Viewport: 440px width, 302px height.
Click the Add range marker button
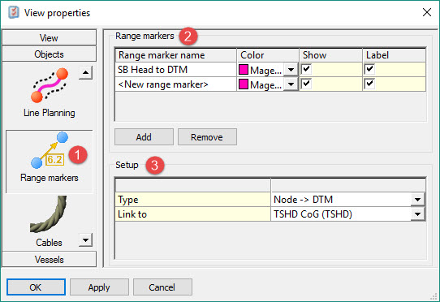point(144,137)
